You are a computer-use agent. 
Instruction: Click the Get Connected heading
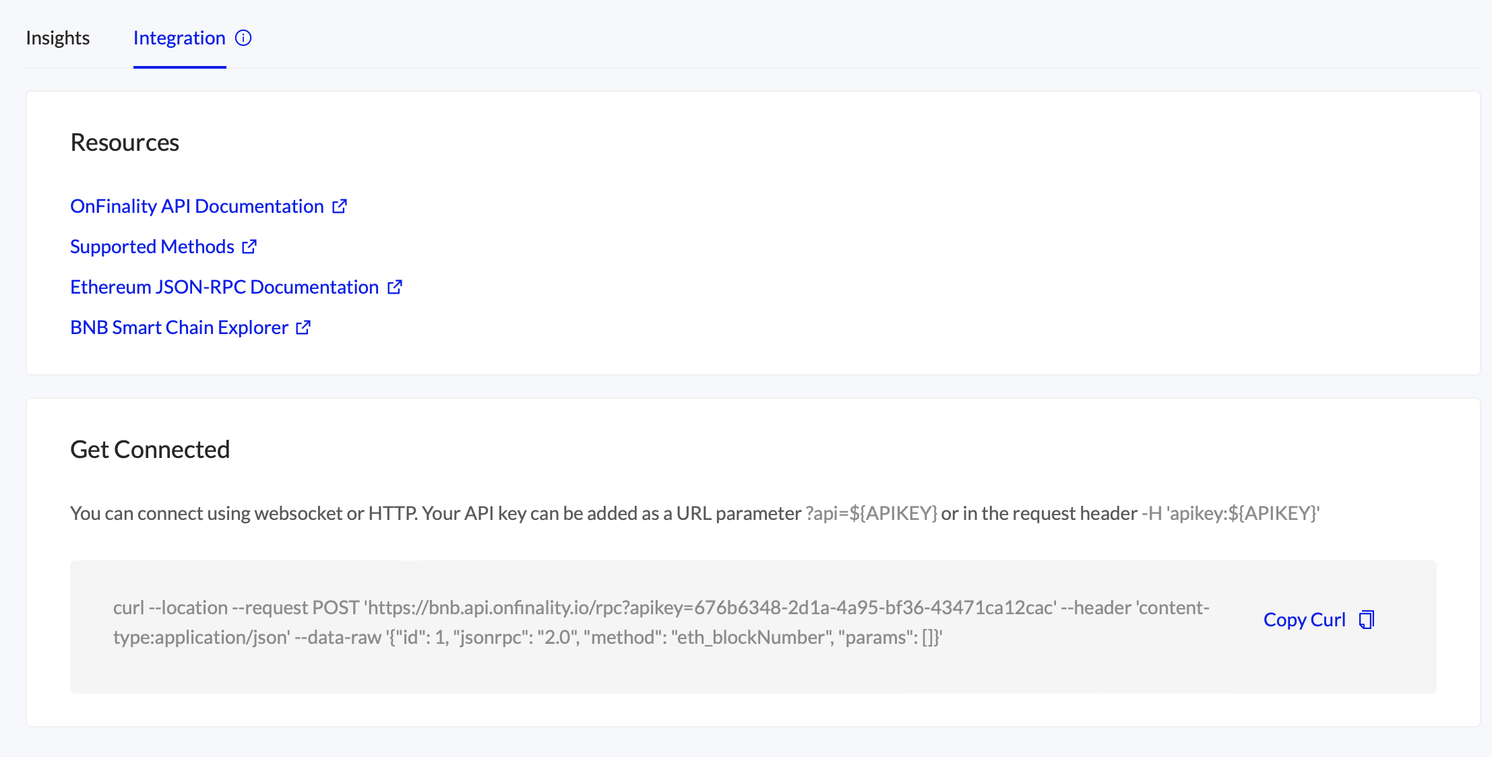[150, 450]
